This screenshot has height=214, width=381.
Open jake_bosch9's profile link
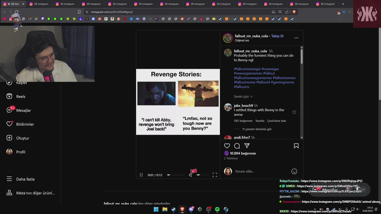click(243, 106)
